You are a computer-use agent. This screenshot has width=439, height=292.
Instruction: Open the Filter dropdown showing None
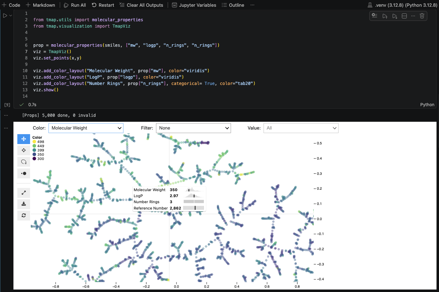193,128
